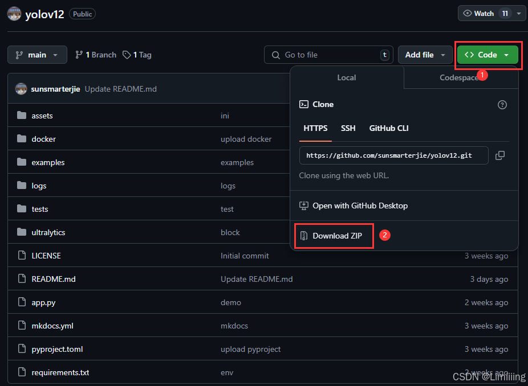528x386 pixels.
Task: Open the examples folder
Action: click(x=48, y=162)
